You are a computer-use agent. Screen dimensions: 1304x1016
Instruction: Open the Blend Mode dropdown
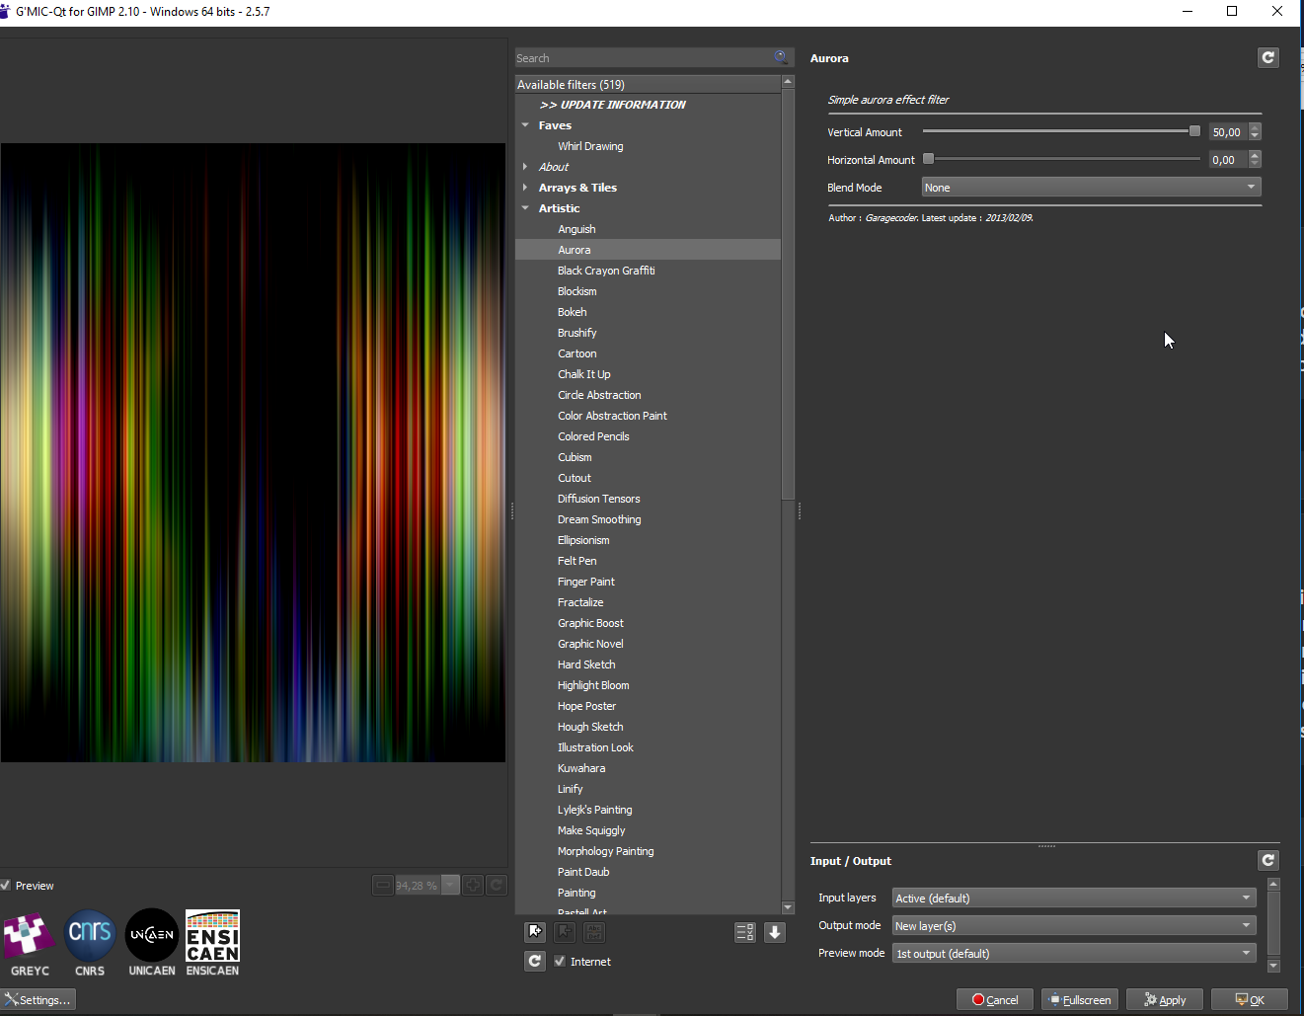1091,188
